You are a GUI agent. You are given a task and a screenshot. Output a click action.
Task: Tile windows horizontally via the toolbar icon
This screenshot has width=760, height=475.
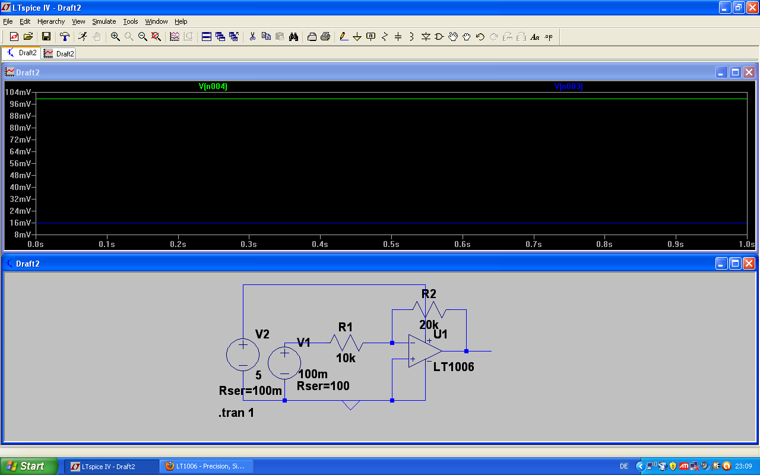207,37
